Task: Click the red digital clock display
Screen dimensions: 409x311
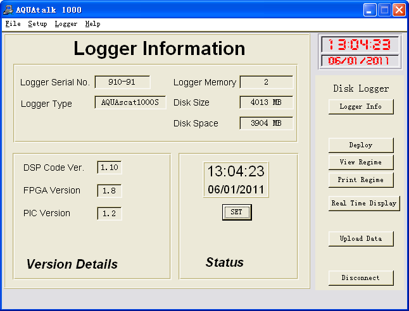Action: [x=360, y=45]
